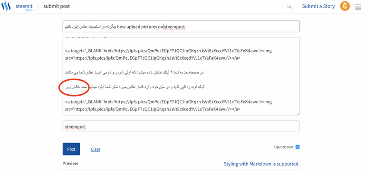The image size is (365, 172).
Task: Open the hamburger menu icon
Action: point(358,7)
